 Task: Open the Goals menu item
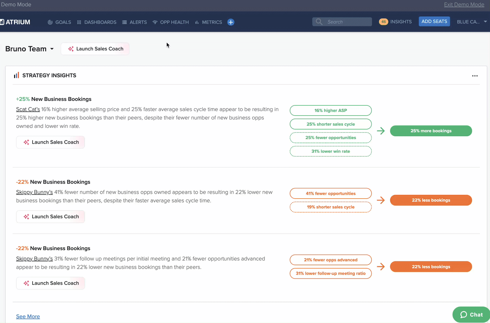pyautogui.click(x=59, y=22)
